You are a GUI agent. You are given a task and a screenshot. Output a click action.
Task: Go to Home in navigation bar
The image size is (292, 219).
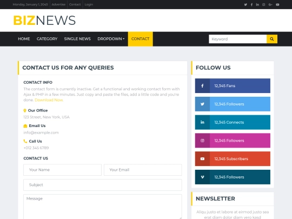click(x=24, y=39)
